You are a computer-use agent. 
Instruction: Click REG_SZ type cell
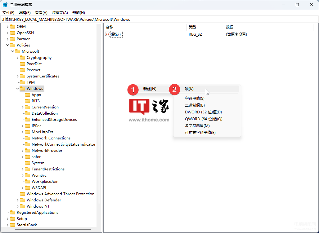[x=195, y=34]
